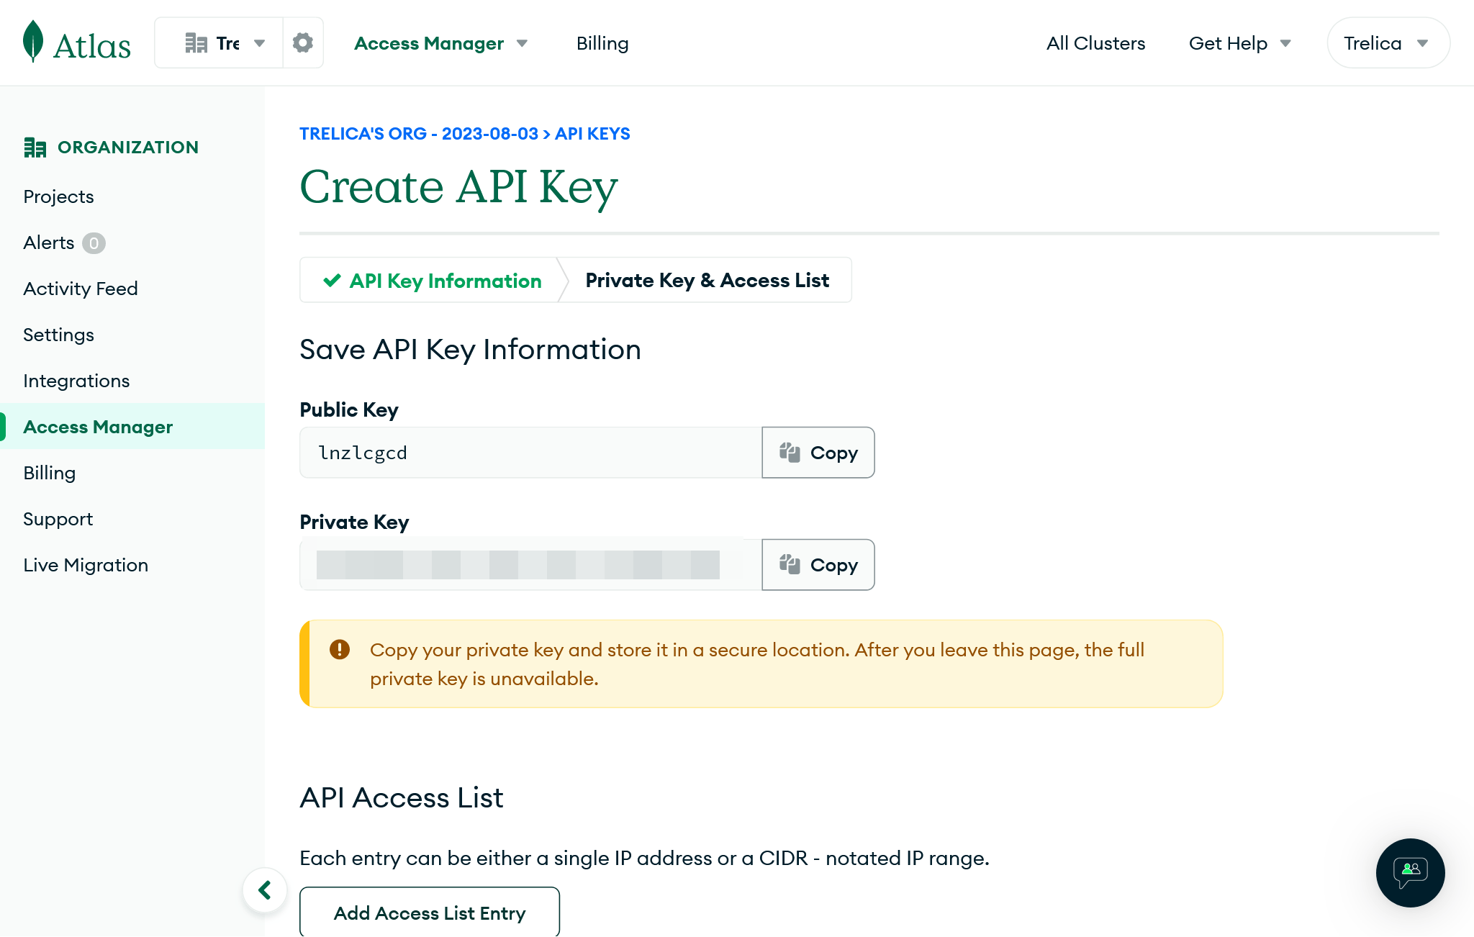Click the Create API Key page title
The height and width of the screenshot is (937, 1474).
point(458,187)
